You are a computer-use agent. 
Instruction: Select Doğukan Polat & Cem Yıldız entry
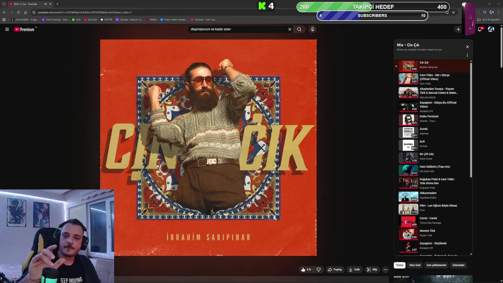point(432,183)
